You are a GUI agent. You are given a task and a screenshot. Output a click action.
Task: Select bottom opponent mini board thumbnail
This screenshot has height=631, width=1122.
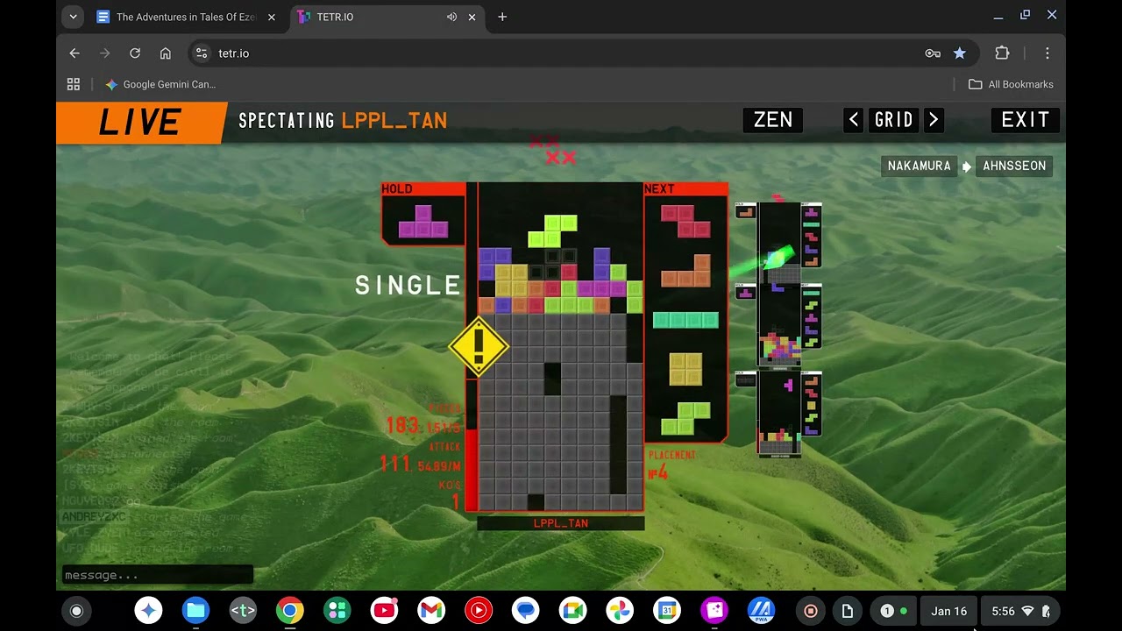tap(778, 413)
